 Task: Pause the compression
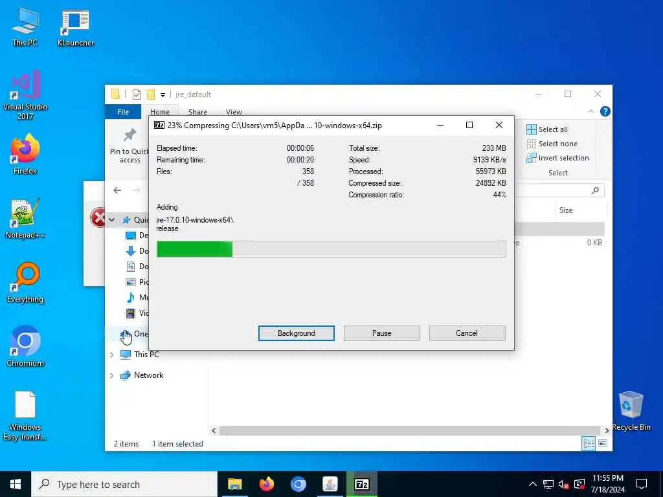coord(382,333)
